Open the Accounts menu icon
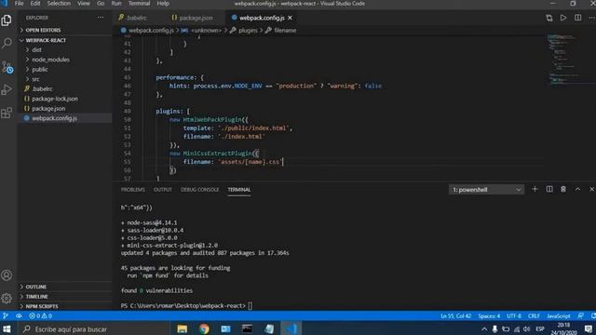596x335 pixels. 7,275
